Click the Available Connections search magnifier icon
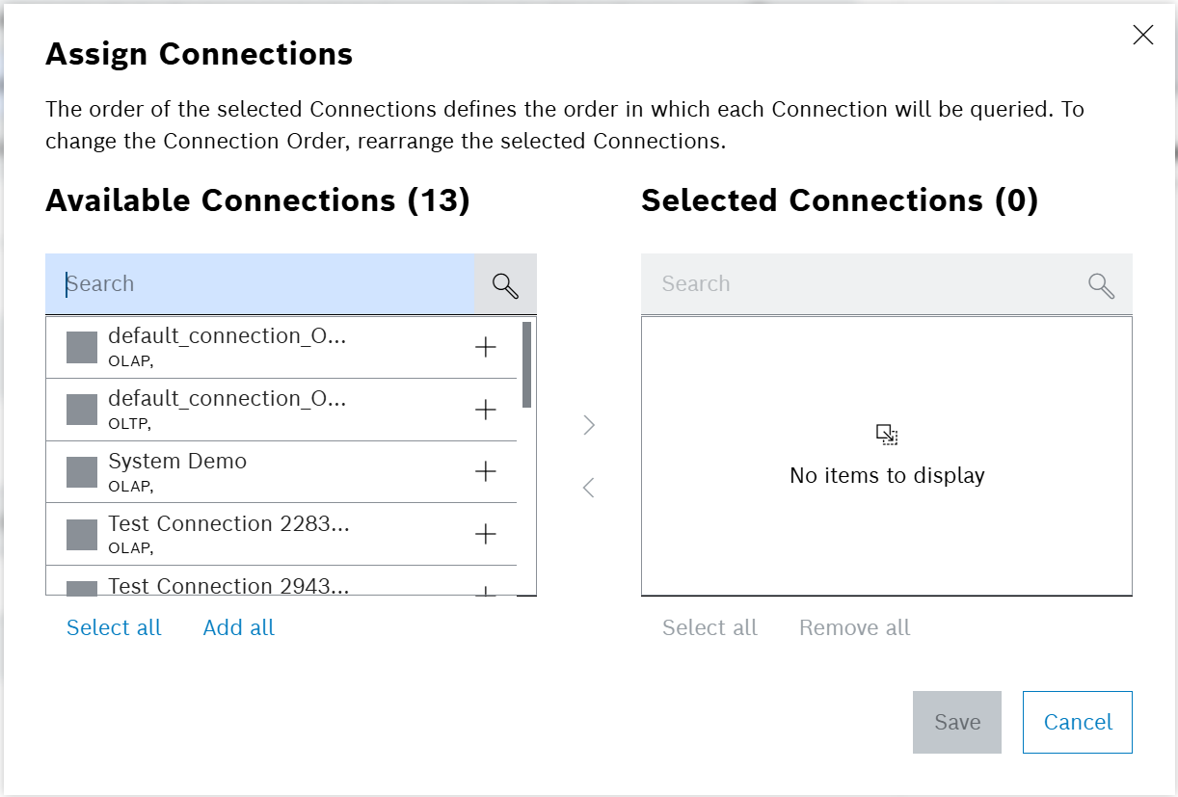This screenshot has height=797, width=1178. point(505,284)
